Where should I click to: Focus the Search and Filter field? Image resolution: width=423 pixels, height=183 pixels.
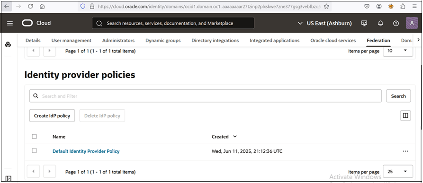pos(205,96)
